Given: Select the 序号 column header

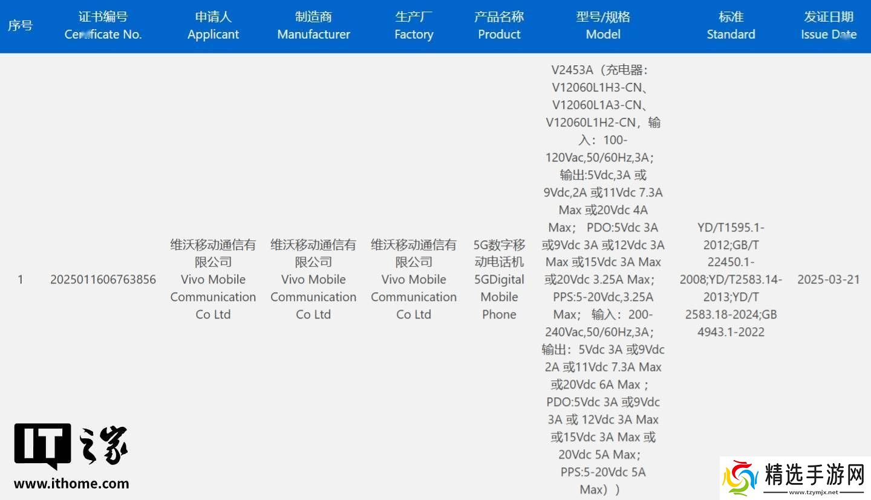Looking at the screenshot, I should click(x=20, y=25).
